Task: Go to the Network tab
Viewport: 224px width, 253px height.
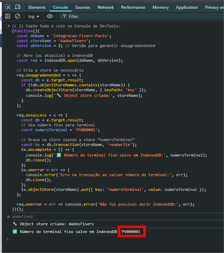Action: click(x=106, y=7)
